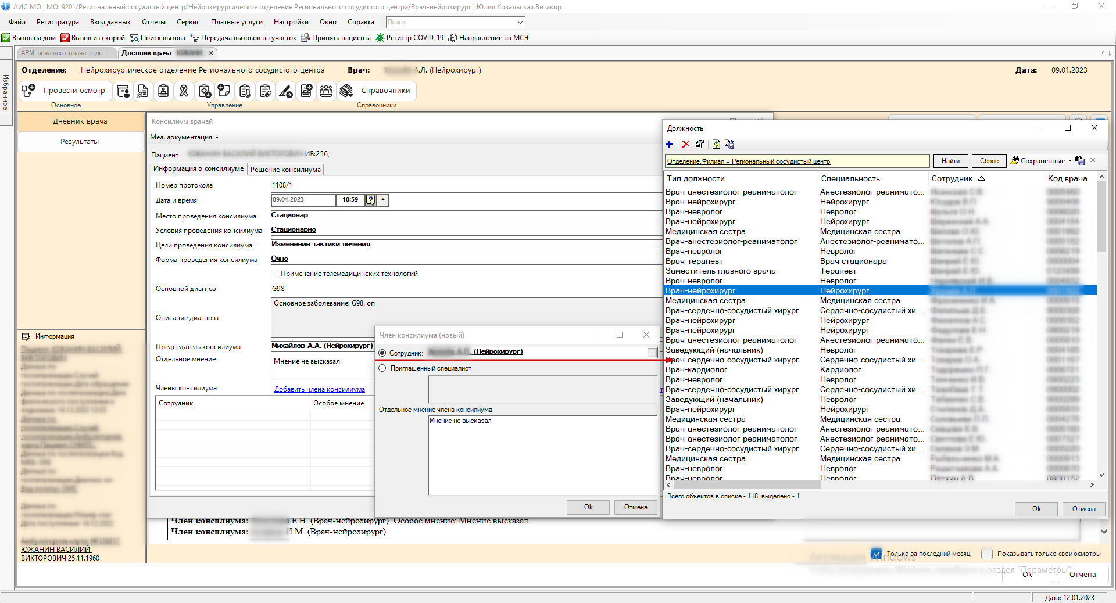
Task: Click 'Регистр COVID-19' toolbar item
Action: (410, 38)
